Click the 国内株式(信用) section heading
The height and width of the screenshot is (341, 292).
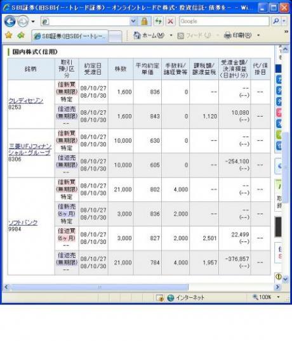click(x=35, y=52)
